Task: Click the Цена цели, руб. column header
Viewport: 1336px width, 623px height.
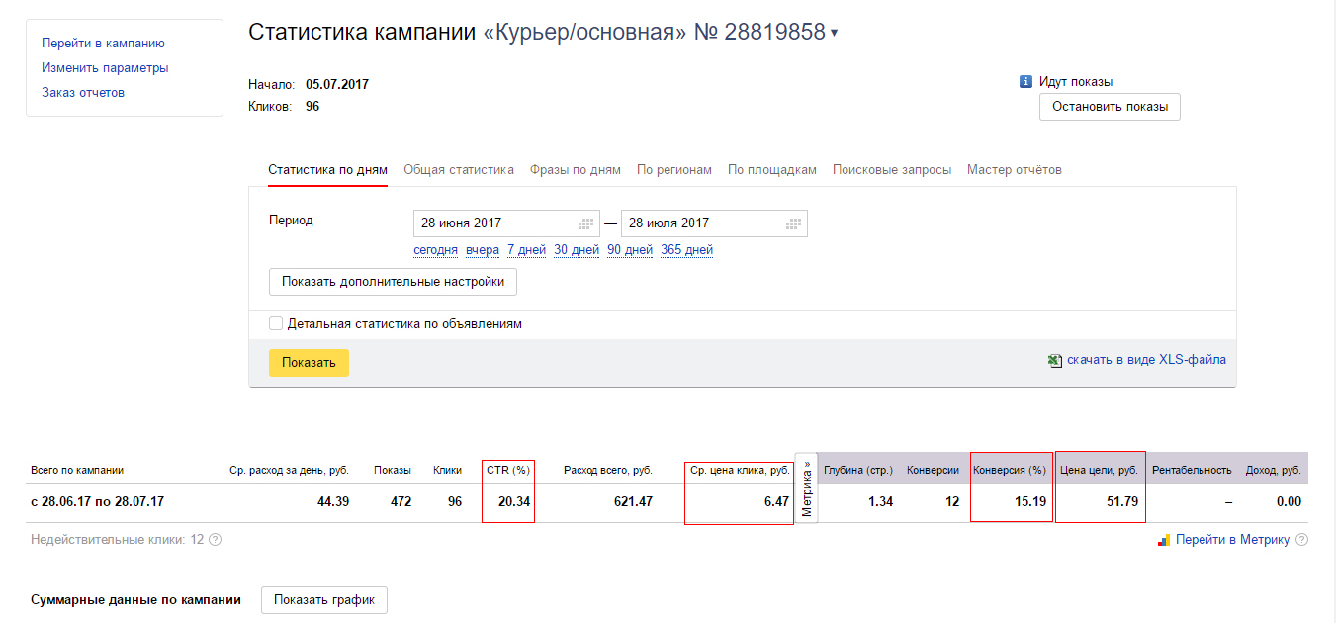Action: tap(1099, 471)
